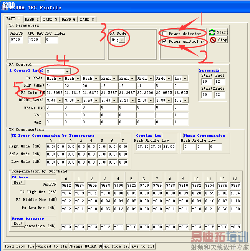Go to the BAND 8 tab
The height and width of the screenshot is (251, 250).
tap(87, 20)
